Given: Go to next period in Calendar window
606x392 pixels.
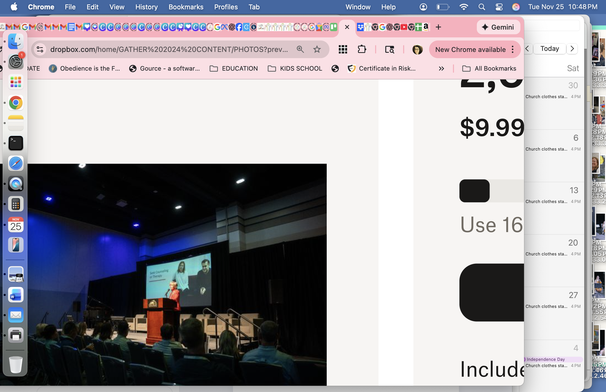Looking at the screenshot, I should coord(572,49).
